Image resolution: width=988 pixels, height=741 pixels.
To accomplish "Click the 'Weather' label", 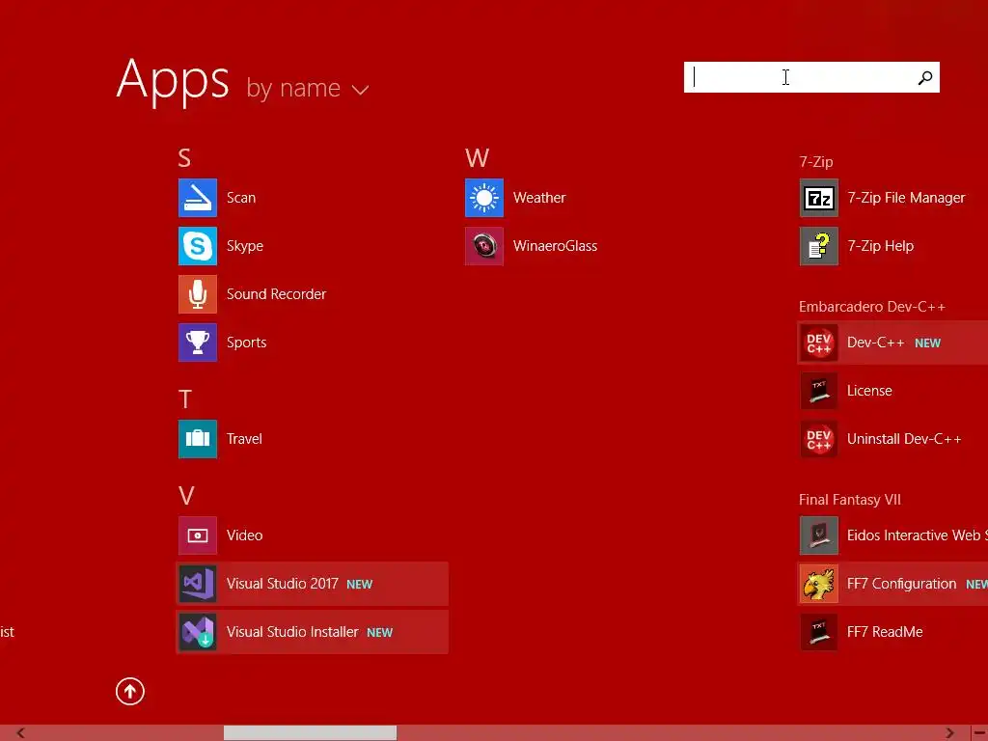I will [539, 198].
